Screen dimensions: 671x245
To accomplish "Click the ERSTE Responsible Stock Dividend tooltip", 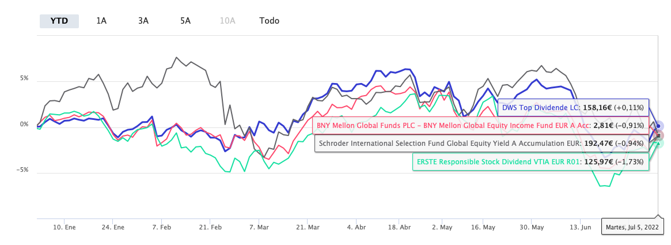I will point(530,161).
